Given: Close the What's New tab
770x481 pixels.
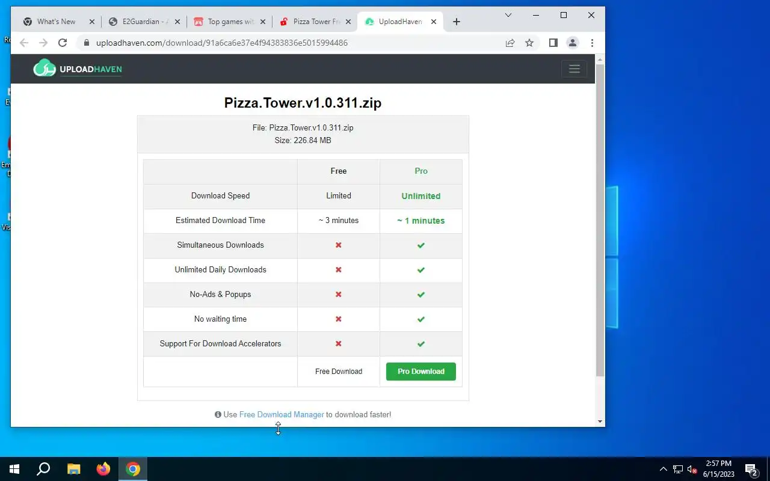Looking at the screenshot, I should coord(92,22).
